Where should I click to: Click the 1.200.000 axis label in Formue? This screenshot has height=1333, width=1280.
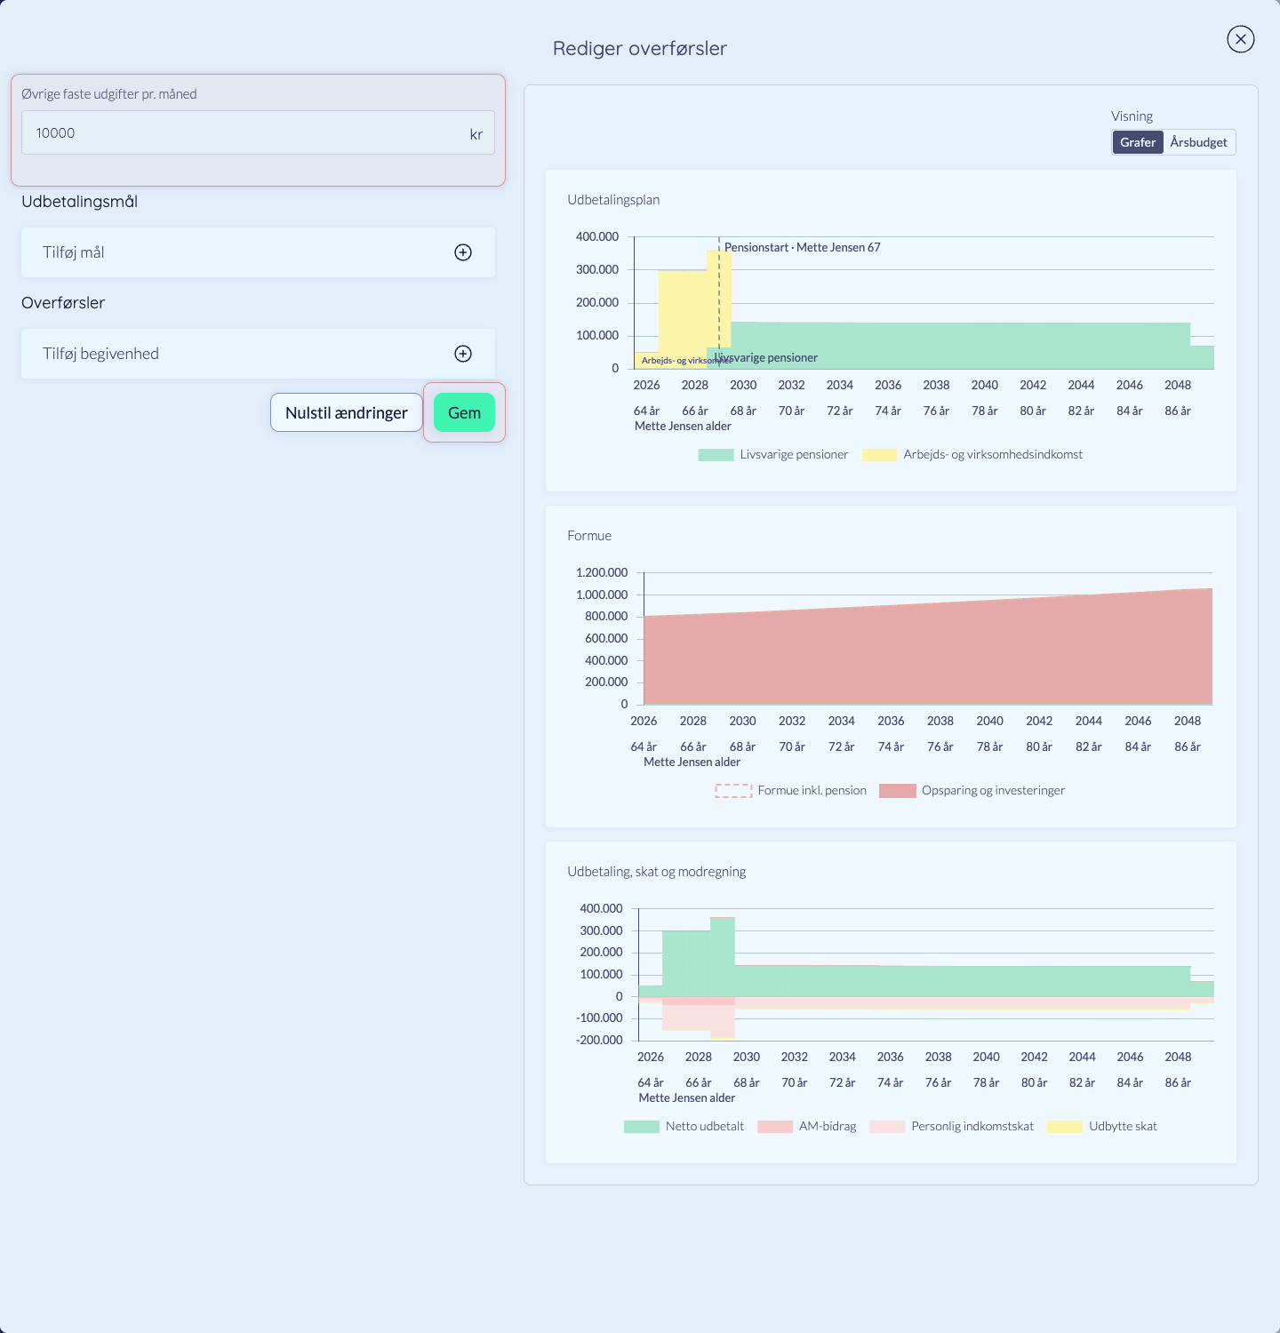pyautogui.click(x=602, y=573)
